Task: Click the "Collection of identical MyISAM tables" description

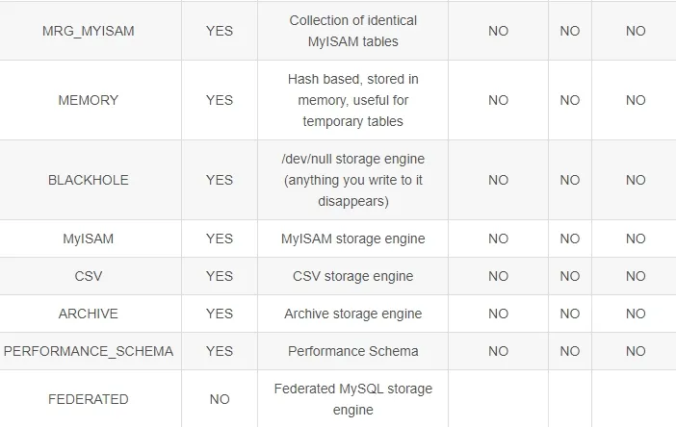Action: [x=352, y=31]
